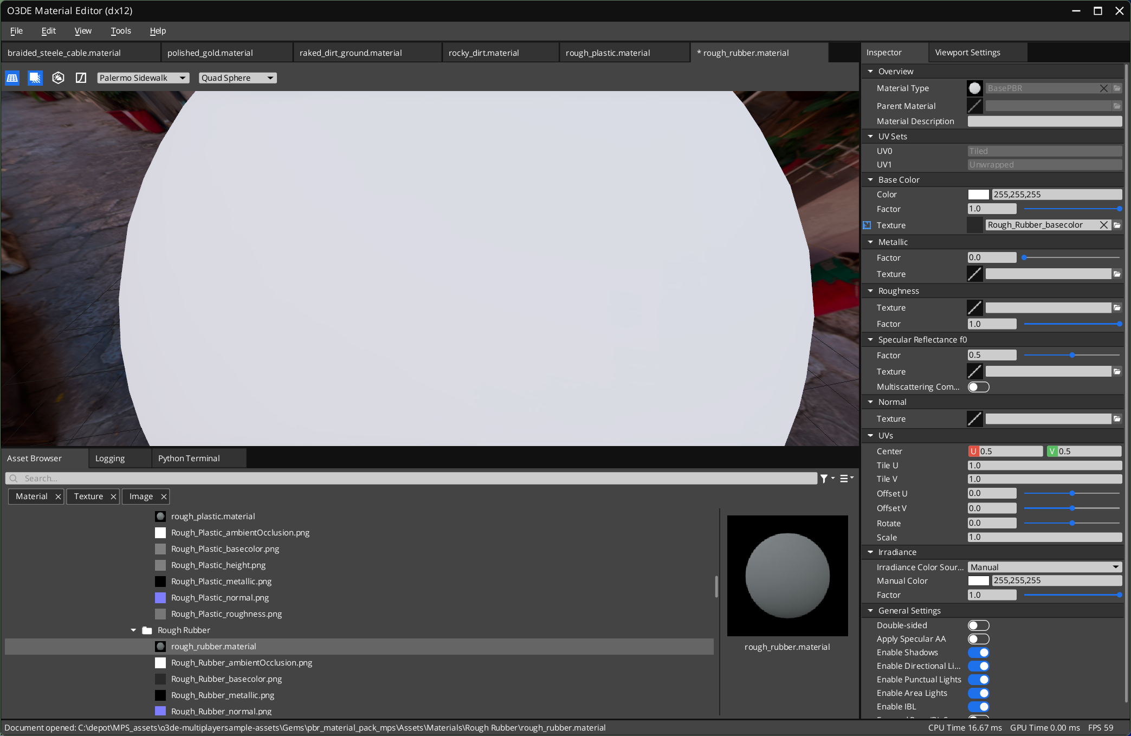
Task: Remove the Image filter chip
Action: pos(164,496)
